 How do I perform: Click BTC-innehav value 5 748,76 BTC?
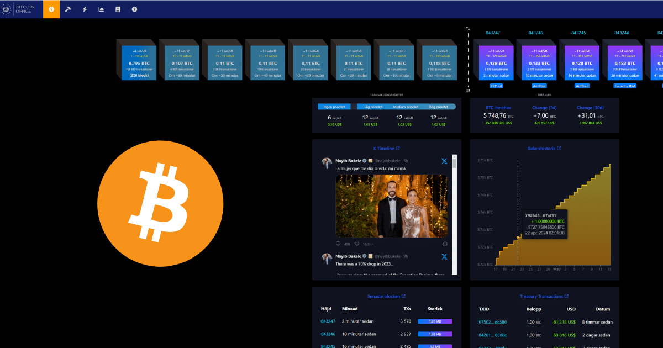click(x=498, y=116)
